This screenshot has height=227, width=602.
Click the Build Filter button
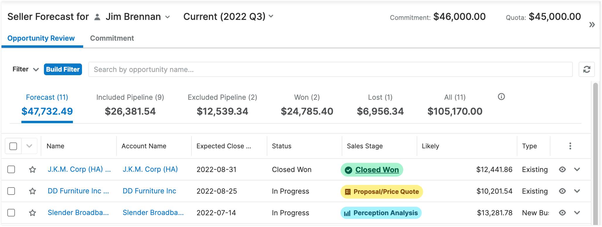63,69
